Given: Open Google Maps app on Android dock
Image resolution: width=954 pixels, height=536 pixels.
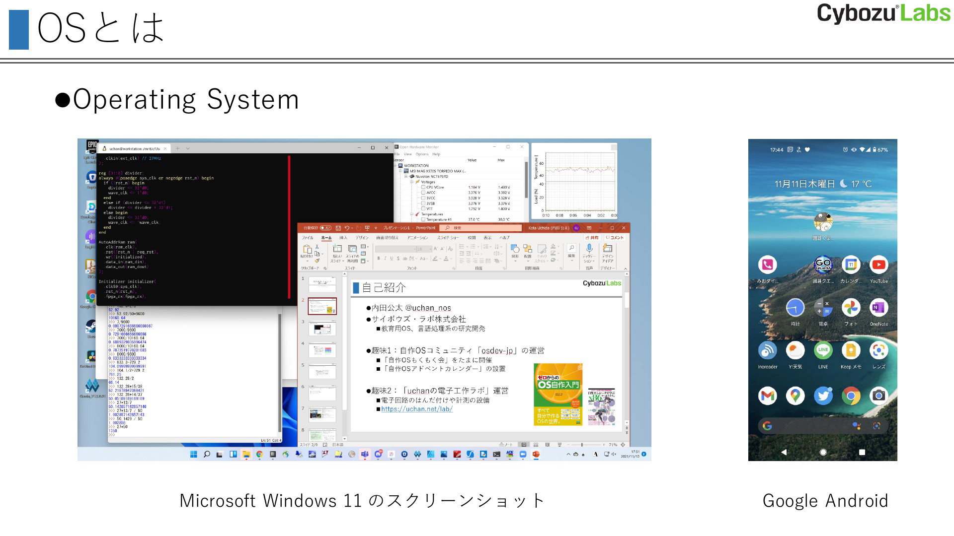Looking at the screenshot, I should pos(795,396).
